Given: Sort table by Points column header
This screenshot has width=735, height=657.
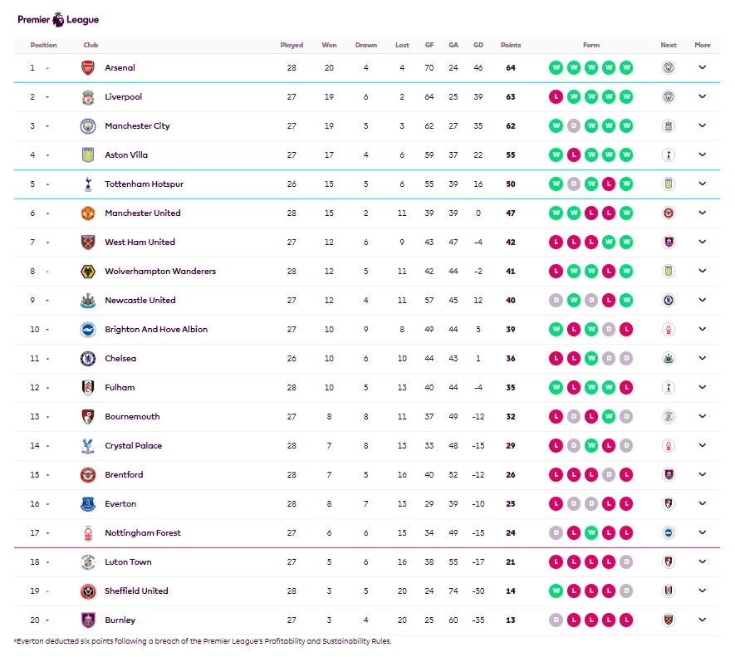Looking at the screenshot, I should point(511,45).
